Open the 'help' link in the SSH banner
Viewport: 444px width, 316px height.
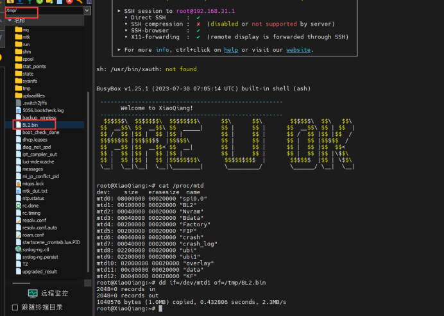point(231,49)
